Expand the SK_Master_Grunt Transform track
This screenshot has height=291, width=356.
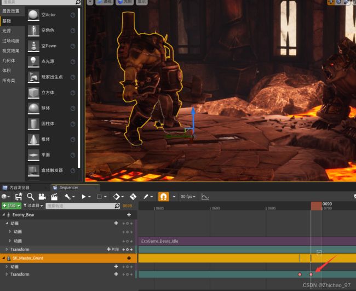7,274
